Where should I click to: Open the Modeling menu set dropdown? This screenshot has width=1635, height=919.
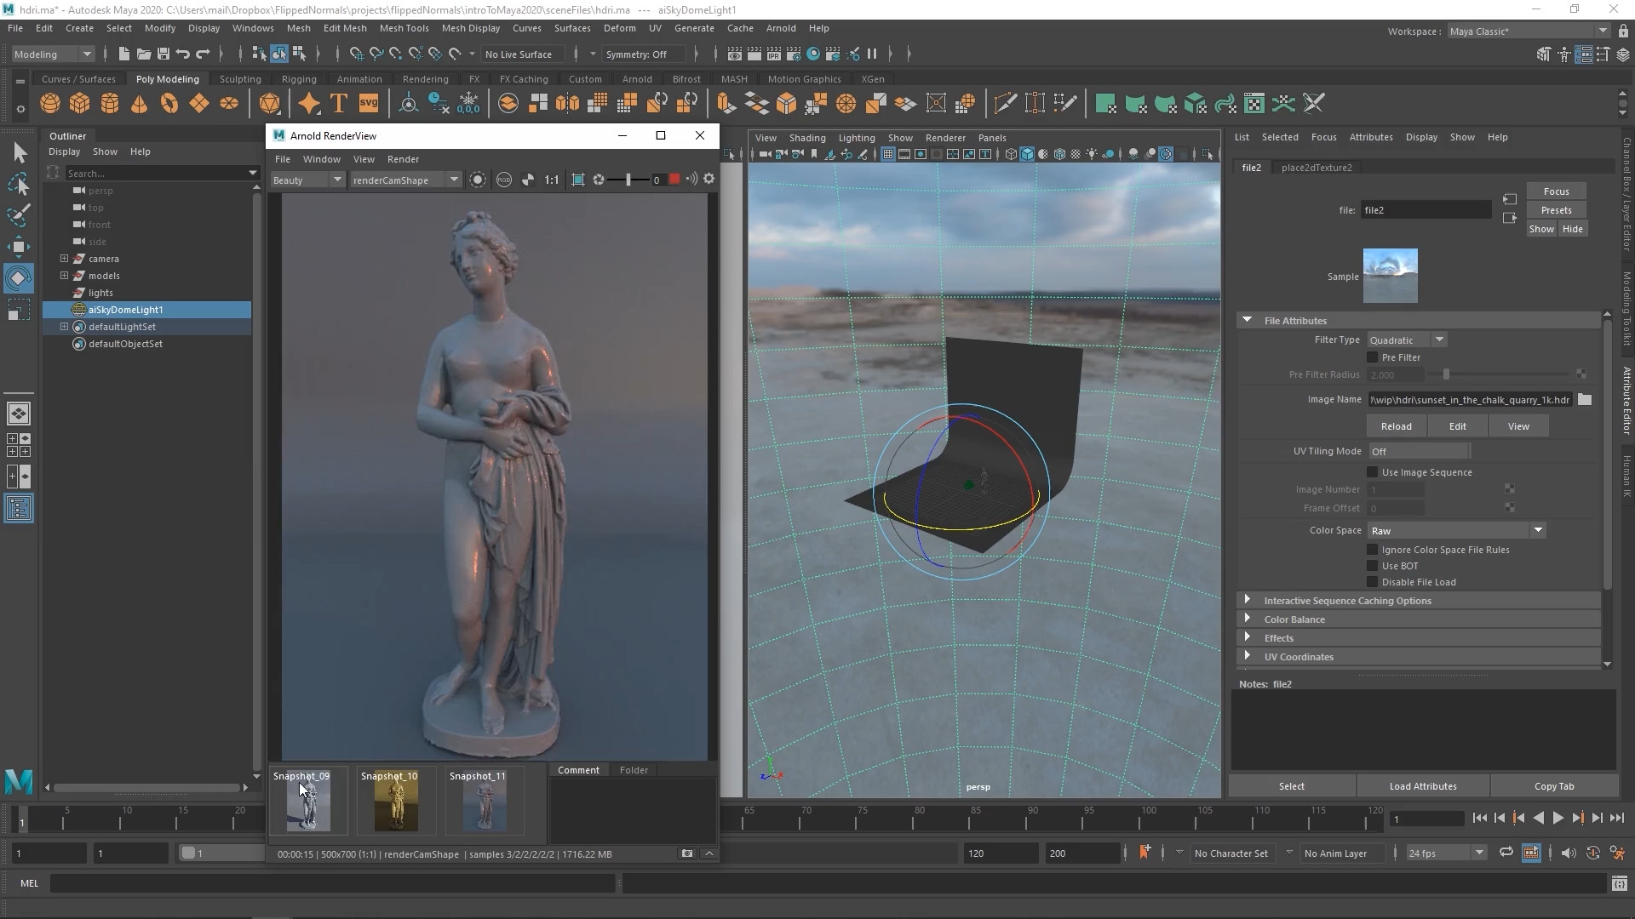click(52, 54)
